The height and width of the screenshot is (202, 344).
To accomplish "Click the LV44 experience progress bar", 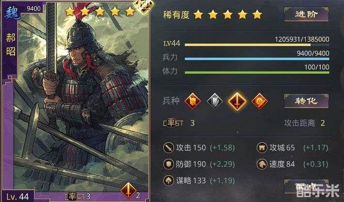I will 257,45.
